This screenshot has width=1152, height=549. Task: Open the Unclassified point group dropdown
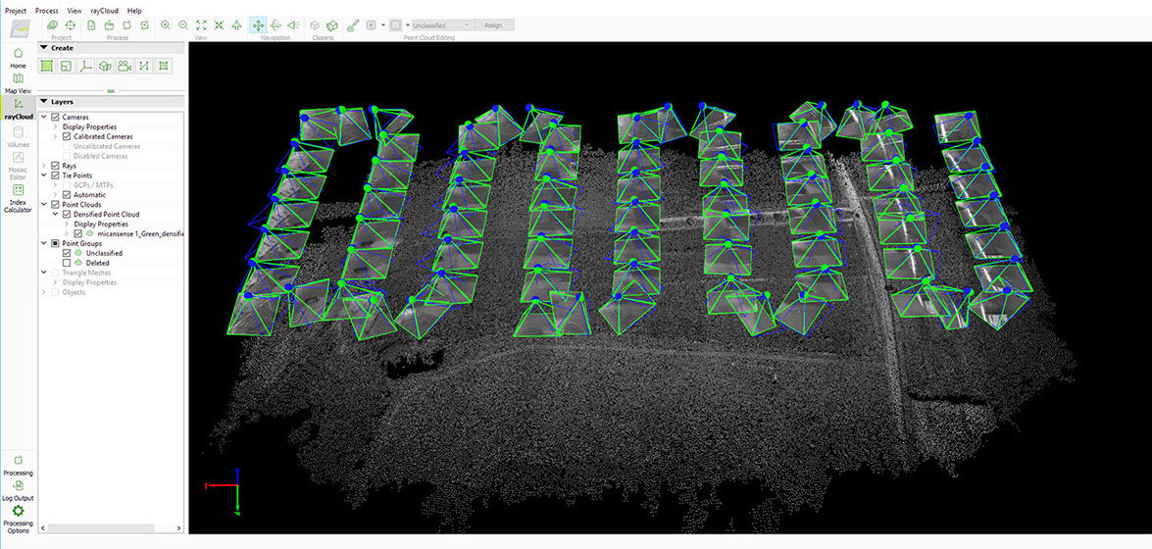pos(439,25)
